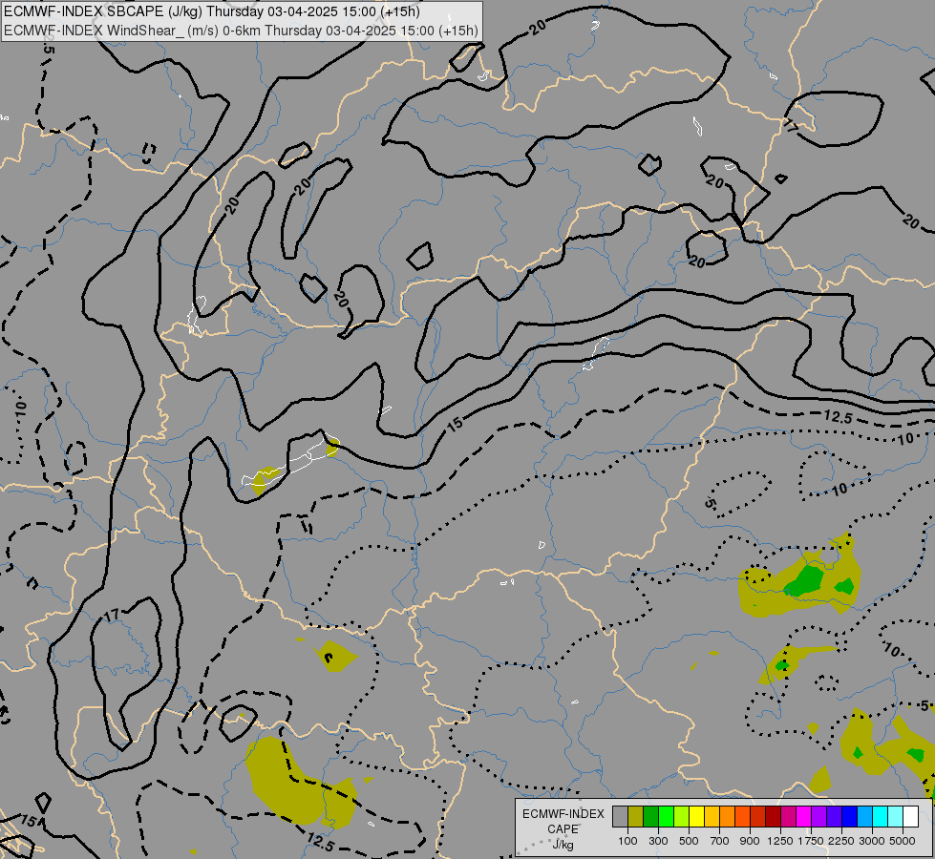Click the bright magenta legend swatch
935x859 pixels.
pos(803,817)
